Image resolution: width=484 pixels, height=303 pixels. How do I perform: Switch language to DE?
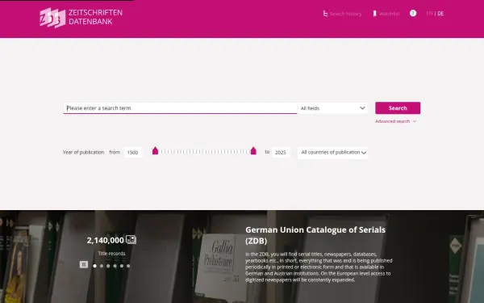click(440, 14)
